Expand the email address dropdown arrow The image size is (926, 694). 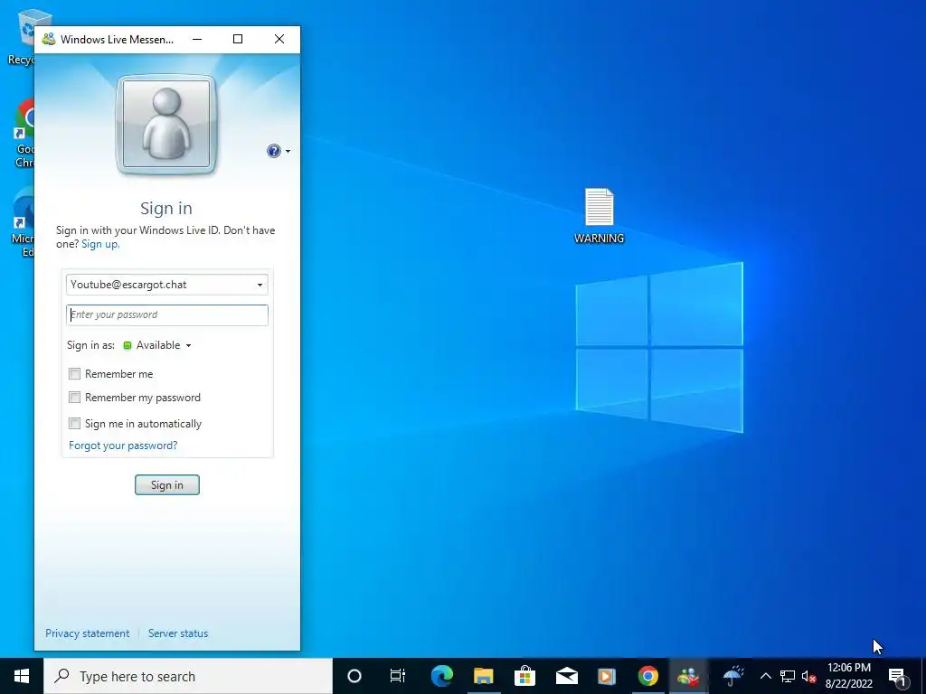click(260, 285)
